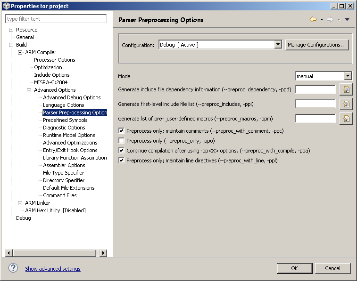Viewport: 357px width, 281px height.
Task: Select Debug in the tree
Action: point(24,218)
